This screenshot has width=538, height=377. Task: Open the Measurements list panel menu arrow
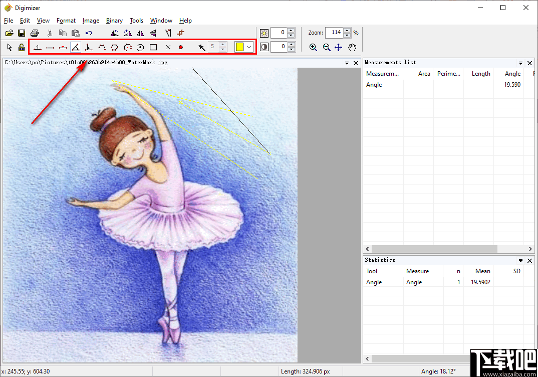click(x=521, y=63)
